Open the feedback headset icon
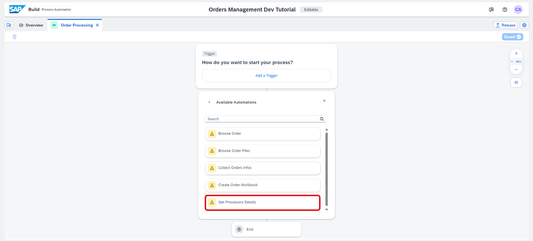The width and height of the screenshot is (533, 241). click(x=491, y=10)
